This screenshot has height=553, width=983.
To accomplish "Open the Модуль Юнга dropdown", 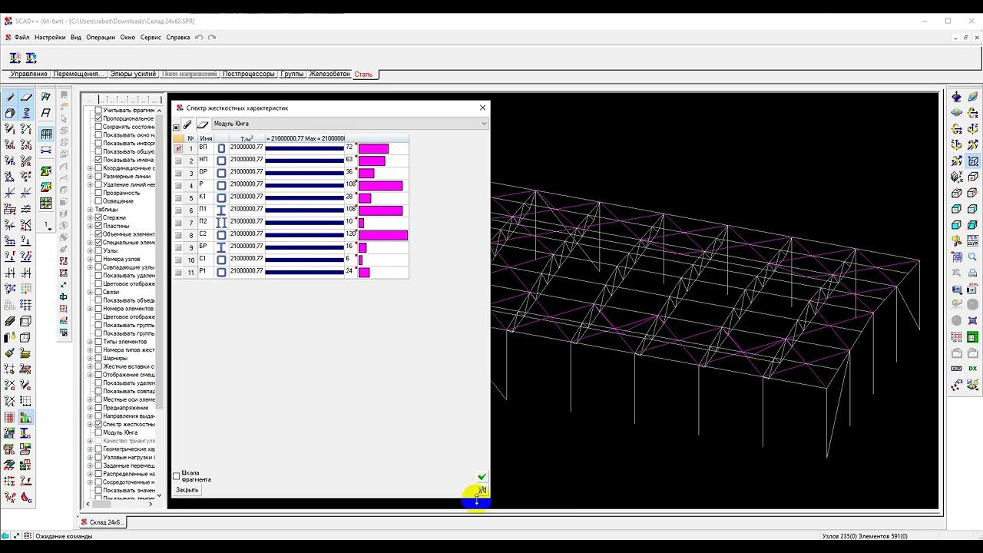I will [483, 124].
